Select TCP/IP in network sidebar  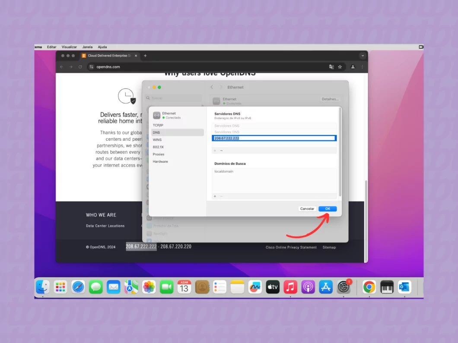tap(177, 125)
